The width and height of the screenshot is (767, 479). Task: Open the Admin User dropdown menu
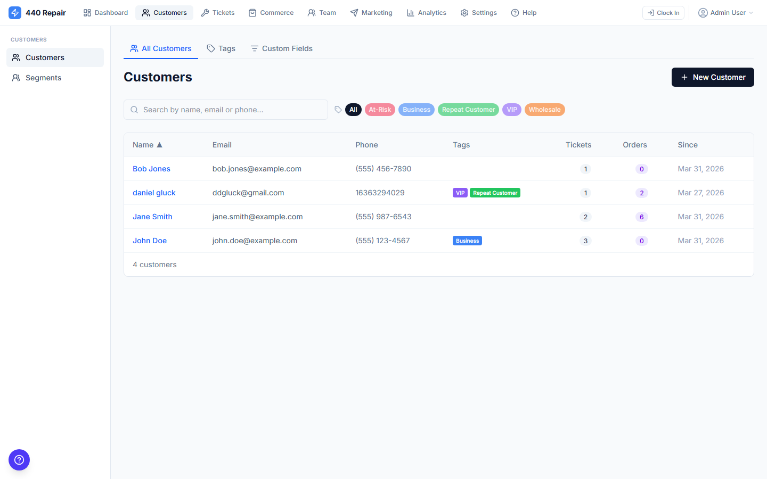click(x=725, y=12)
